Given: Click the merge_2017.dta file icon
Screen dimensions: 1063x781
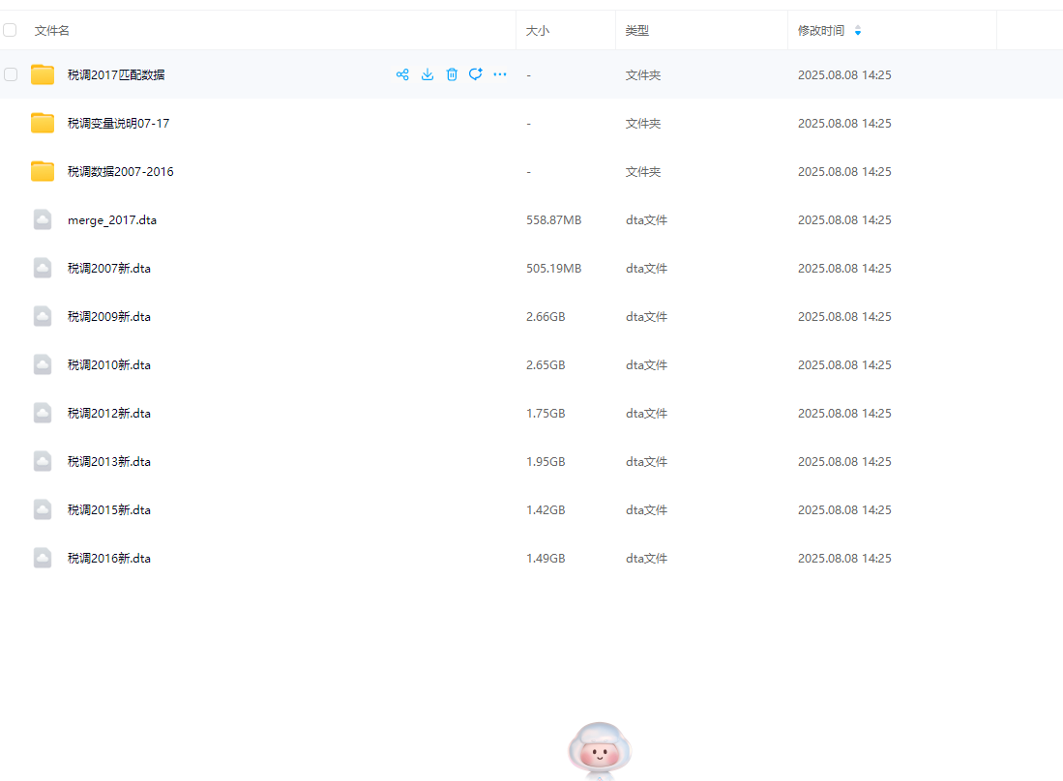Looking at the screenshot, I should pyautogui.click(x=43, y=219).
